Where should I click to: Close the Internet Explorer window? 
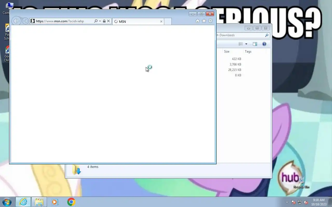point(210,14)
